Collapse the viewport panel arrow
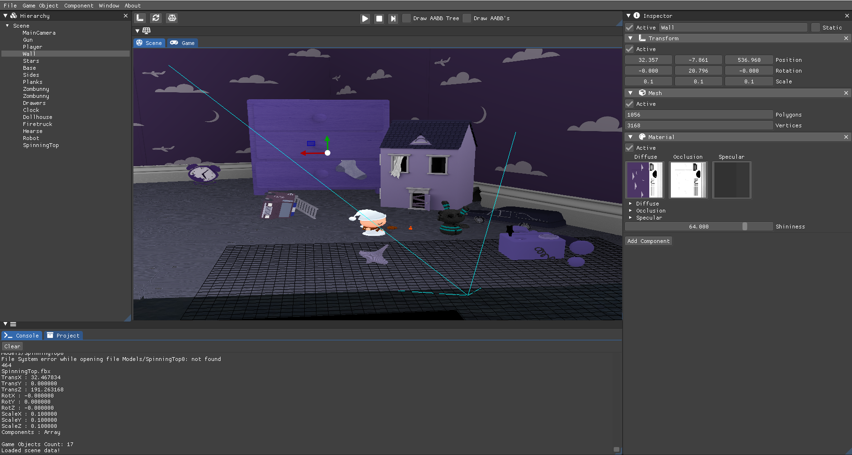 coord(137,31)
